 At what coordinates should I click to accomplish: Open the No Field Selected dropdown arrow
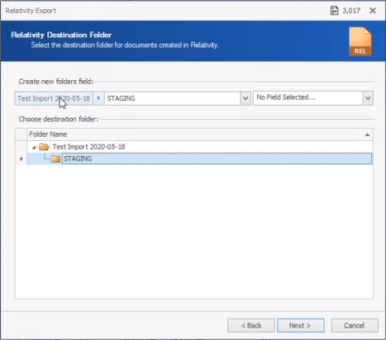pyautogui.click(x=368, y=98)
